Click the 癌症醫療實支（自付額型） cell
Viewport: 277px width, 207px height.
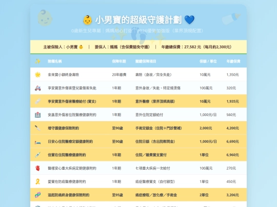point(155,181)
